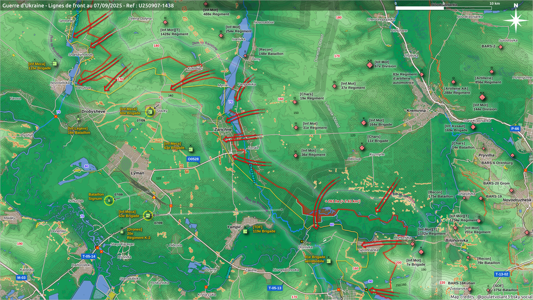The image size is (533, 300).
Task: Click the 63e Brigade green square marker
Action: pyautogui.click(x=191, y=149)
